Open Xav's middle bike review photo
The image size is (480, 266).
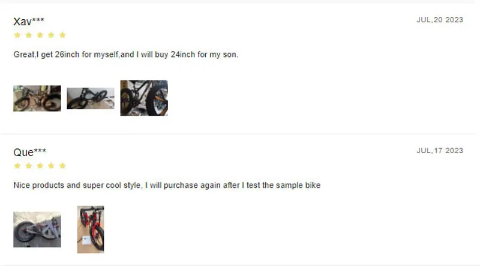click(91, 98)
